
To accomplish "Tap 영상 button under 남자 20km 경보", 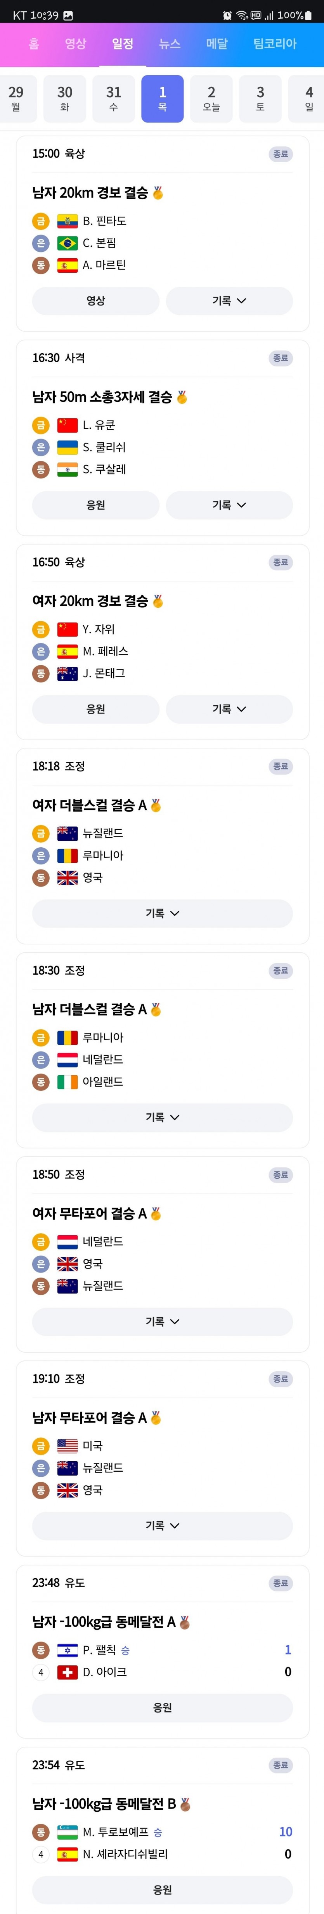I will click(95, 300).
